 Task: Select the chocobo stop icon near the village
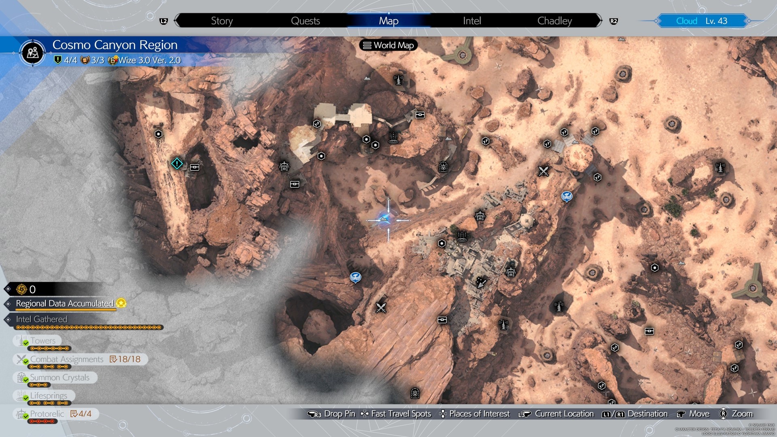(567, 197)
